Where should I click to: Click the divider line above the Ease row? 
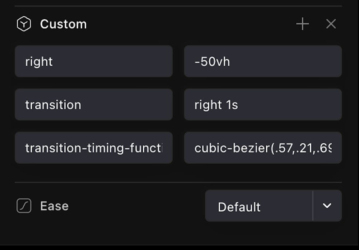pos(178,182)
